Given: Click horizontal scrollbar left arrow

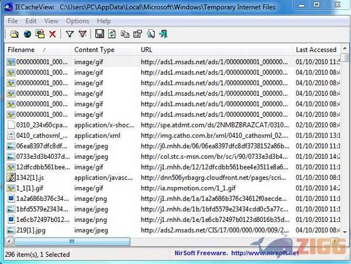Looking at the screenshot, I should tap(9, 241).
